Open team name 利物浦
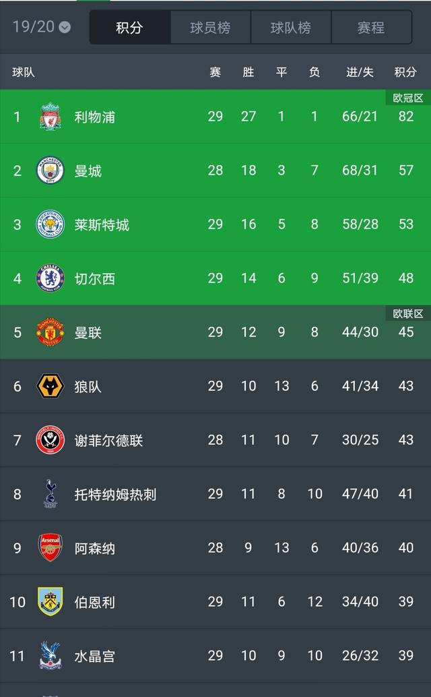The height and width of the screenshot is (697, 431). pos(94,117)
